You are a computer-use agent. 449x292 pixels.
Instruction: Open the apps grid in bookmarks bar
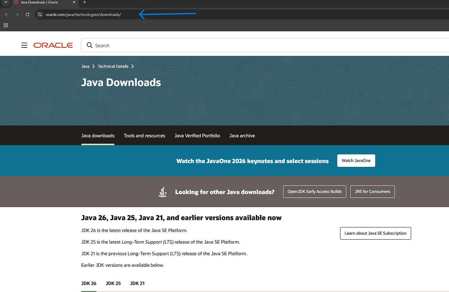[x=6, y=25]
